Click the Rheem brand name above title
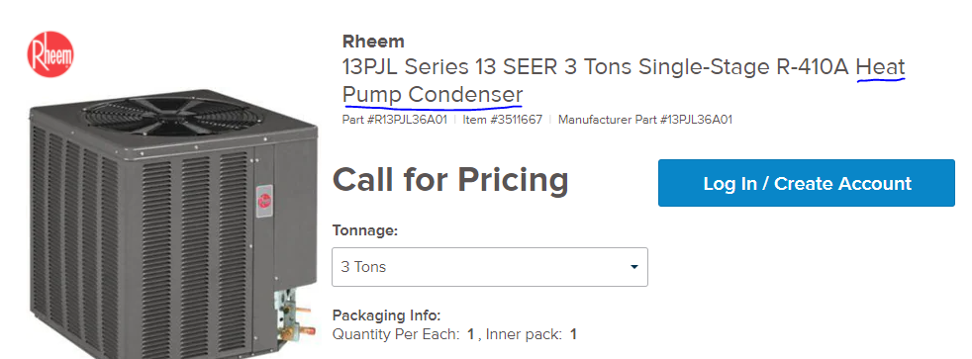 tap(373, 42)
